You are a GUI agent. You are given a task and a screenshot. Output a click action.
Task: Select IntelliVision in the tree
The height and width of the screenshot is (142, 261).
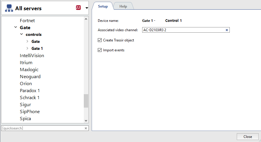(x=32, y=56)
